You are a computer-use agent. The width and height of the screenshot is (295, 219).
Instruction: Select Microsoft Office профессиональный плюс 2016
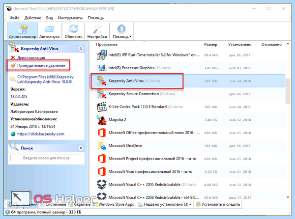click(x=187, y=133)
